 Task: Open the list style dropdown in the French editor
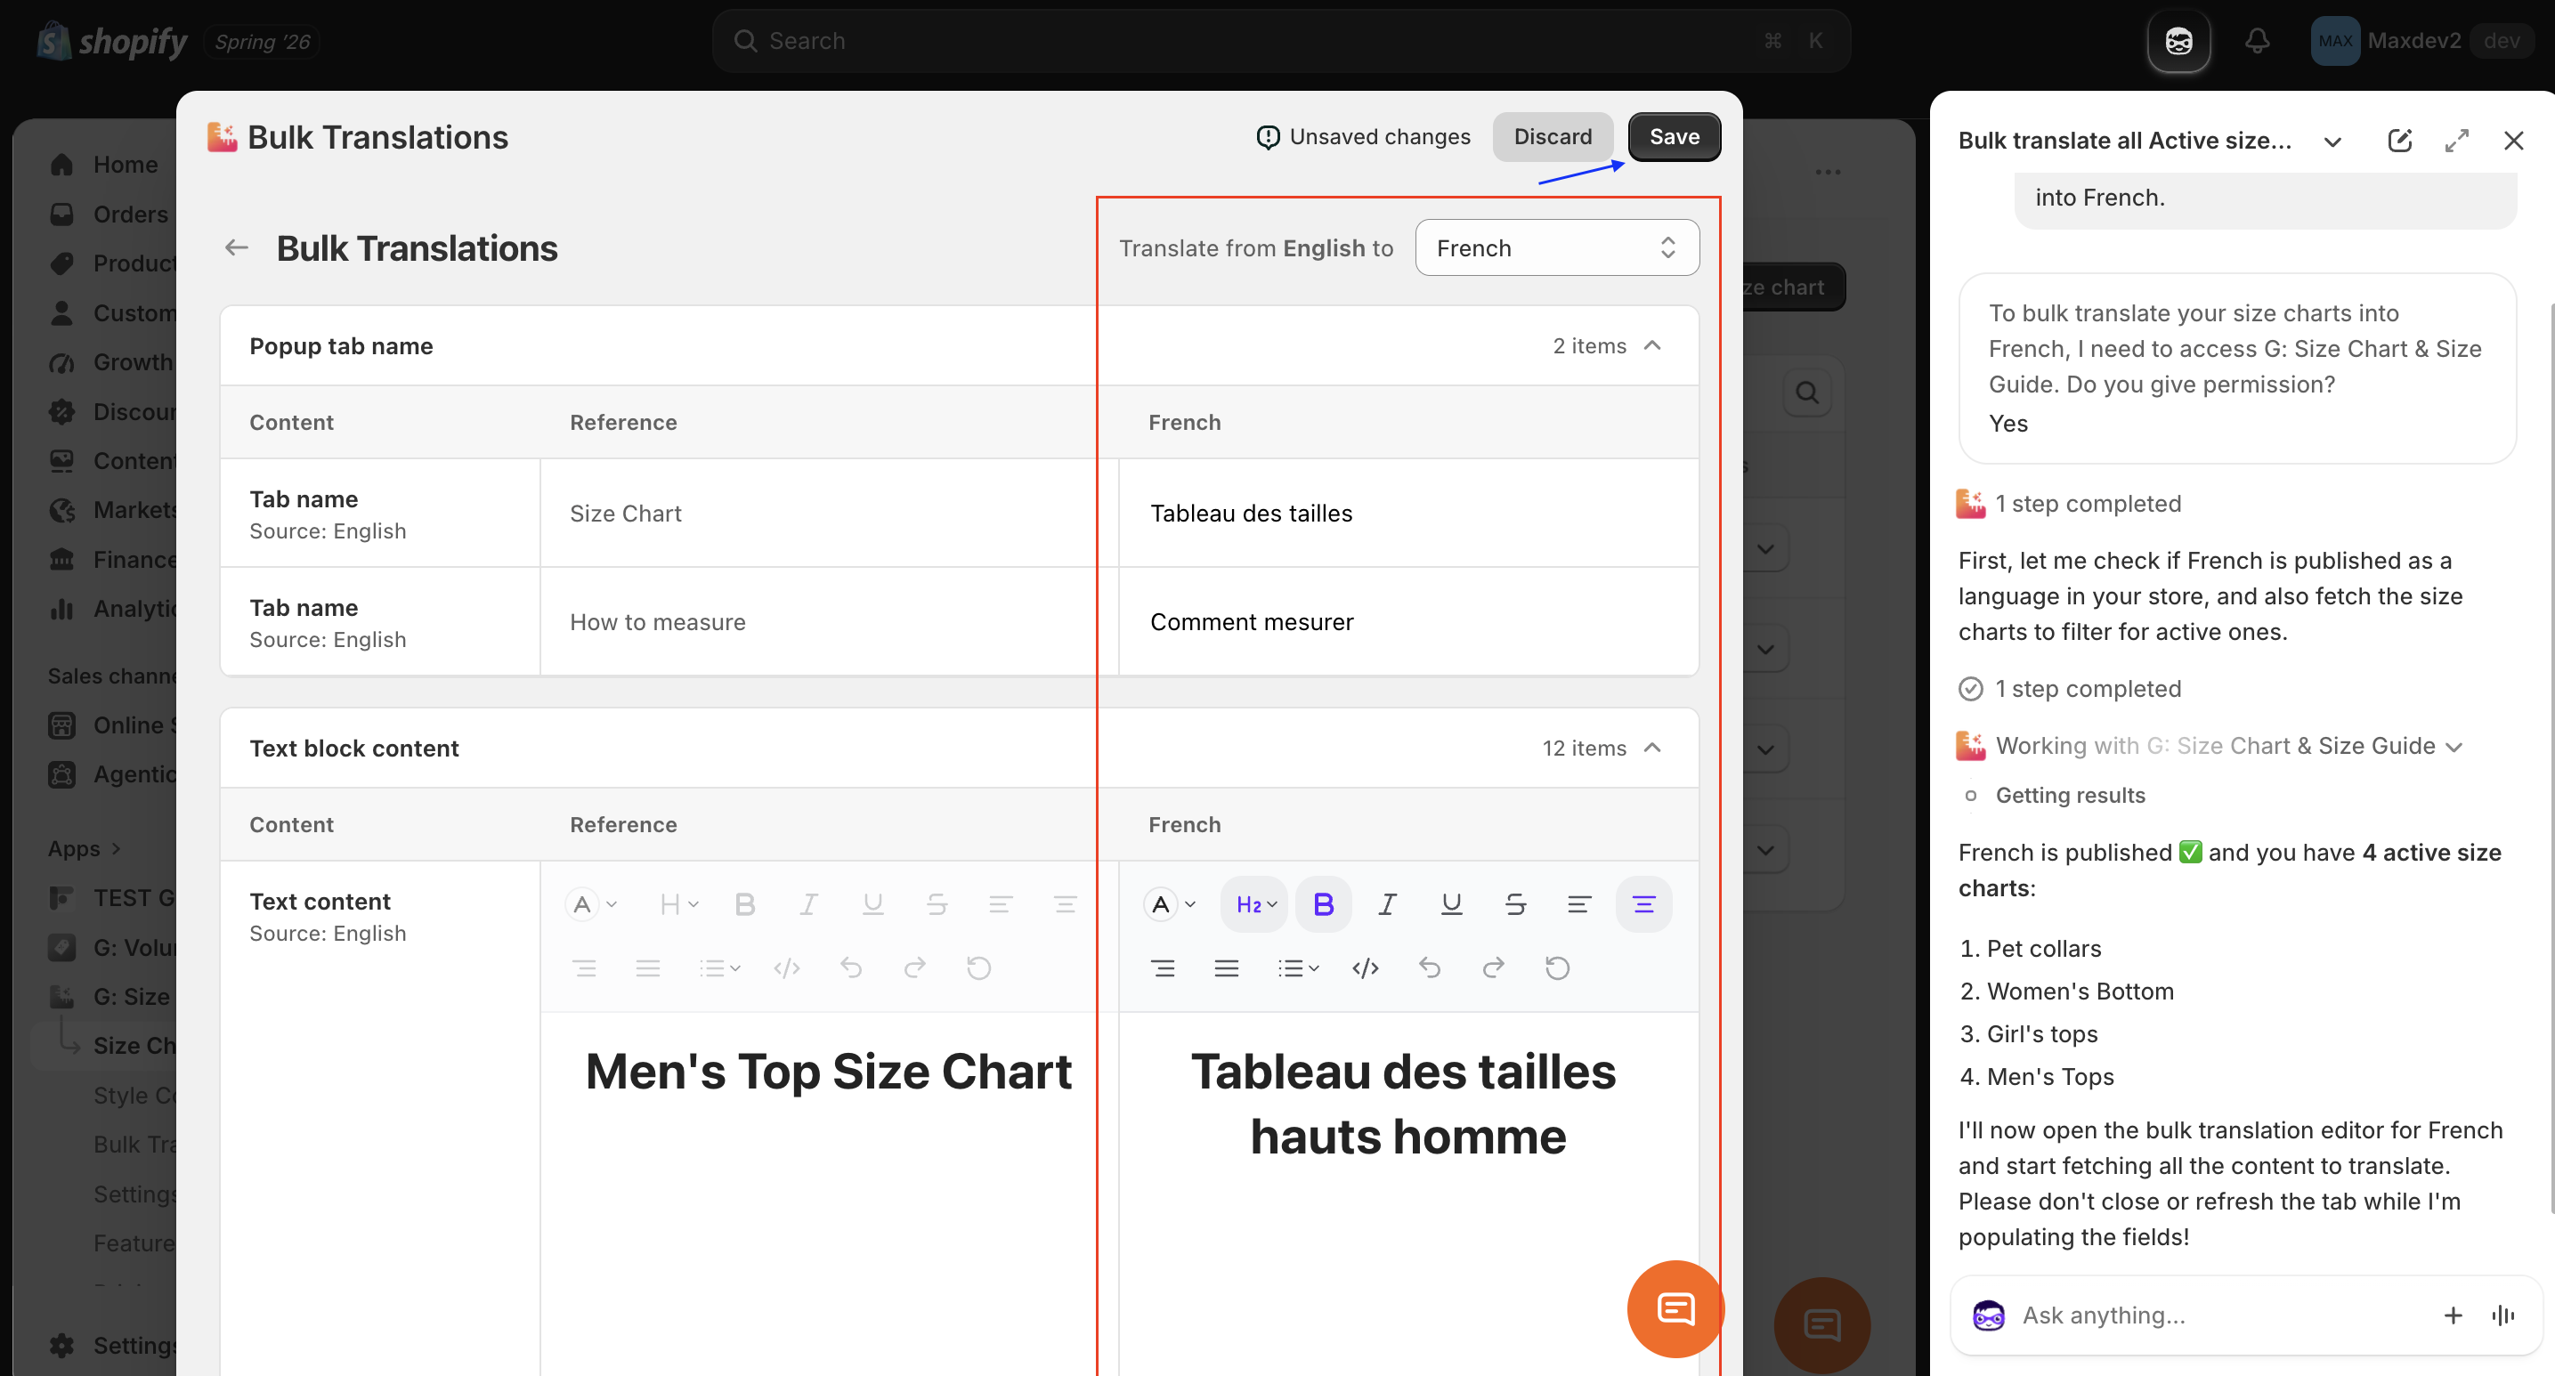click(x=1297, y=967)
